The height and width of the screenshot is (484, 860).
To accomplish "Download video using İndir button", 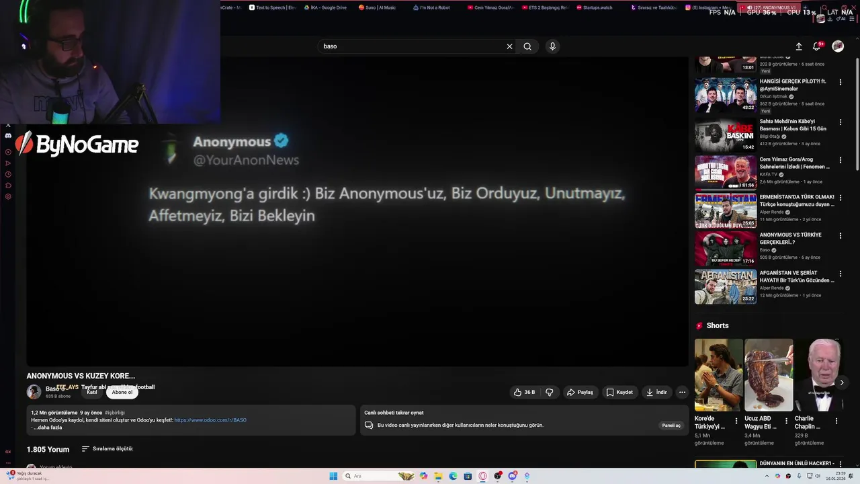I will [656, 393].
